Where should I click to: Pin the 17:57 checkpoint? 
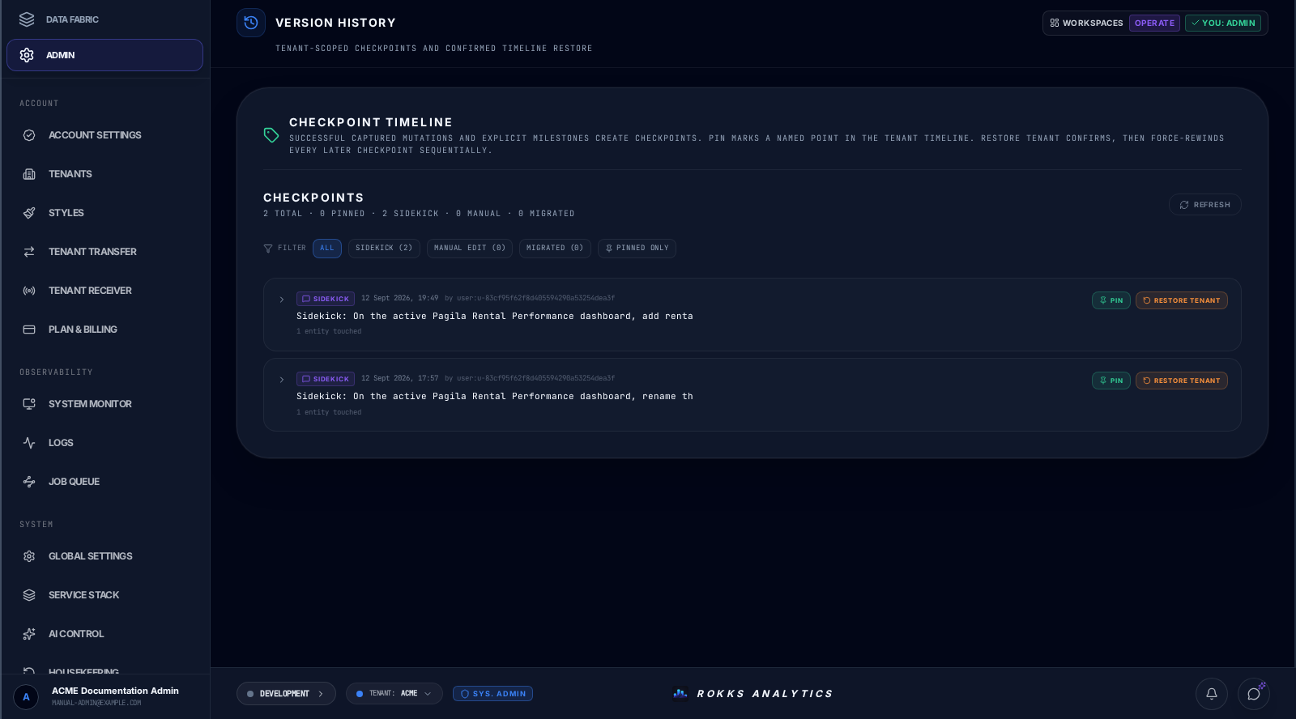point(1111,381)
